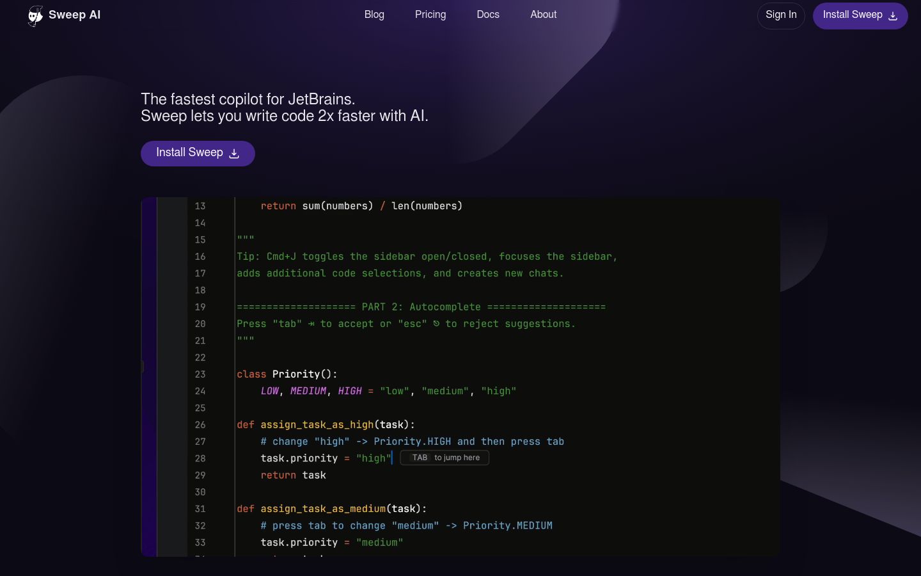The image size is (921, 576).
Task: Click the download arrow icon in the hero Install Sweep button
Action: 234,154
